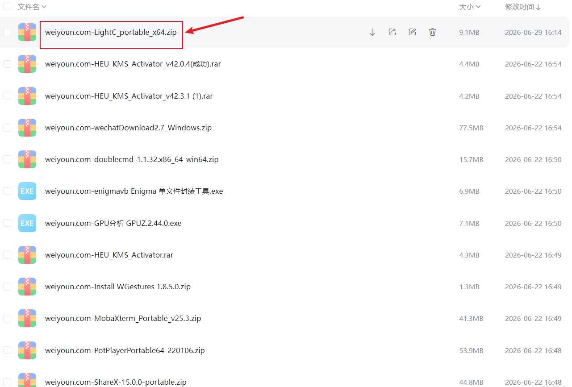Click archive icon of ShareX-15.0.0-portable.zip

click(27, 380)
